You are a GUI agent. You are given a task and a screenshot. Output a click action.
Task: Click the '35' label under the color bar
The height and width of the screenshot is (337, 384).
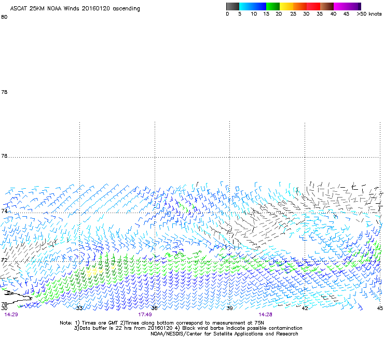pyautogui.click(x=320, y=14)
